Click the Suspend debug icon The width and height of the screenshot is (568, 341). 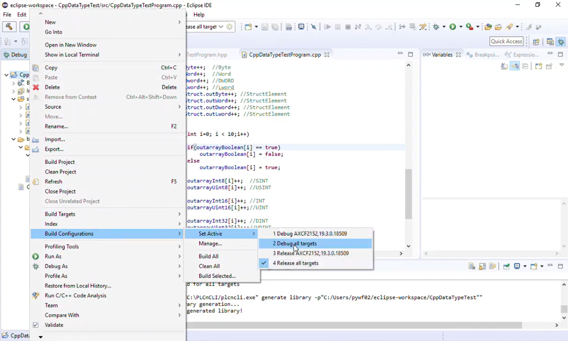(338, 27)
